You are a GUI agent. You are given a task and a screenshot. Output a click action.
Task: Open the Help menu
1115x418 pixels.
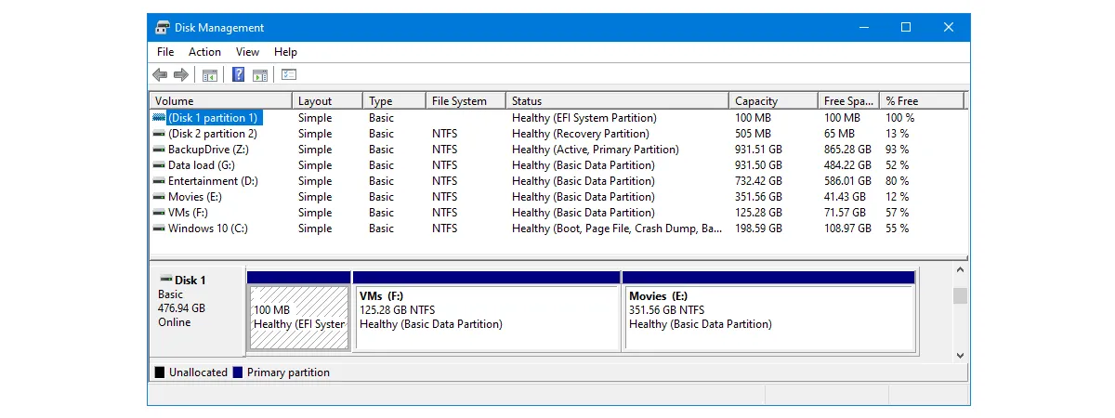click(285, 52)
